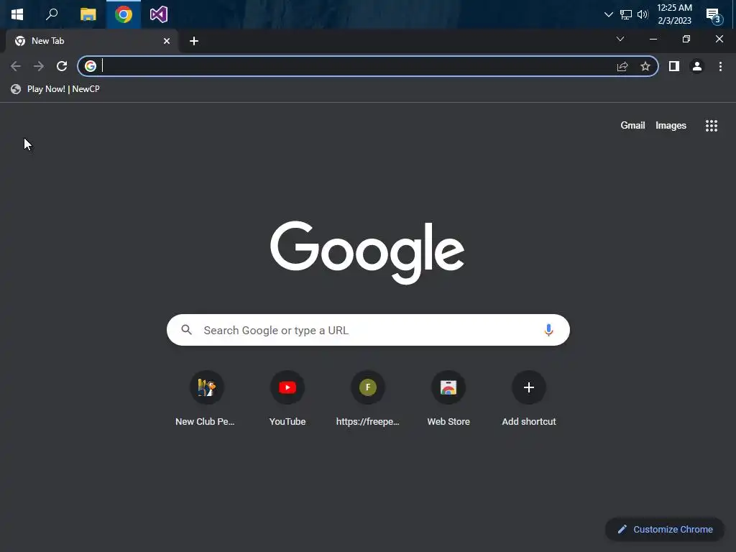Click the Google logo
Viewport: 736px width, 552px height.
(367, 252)
